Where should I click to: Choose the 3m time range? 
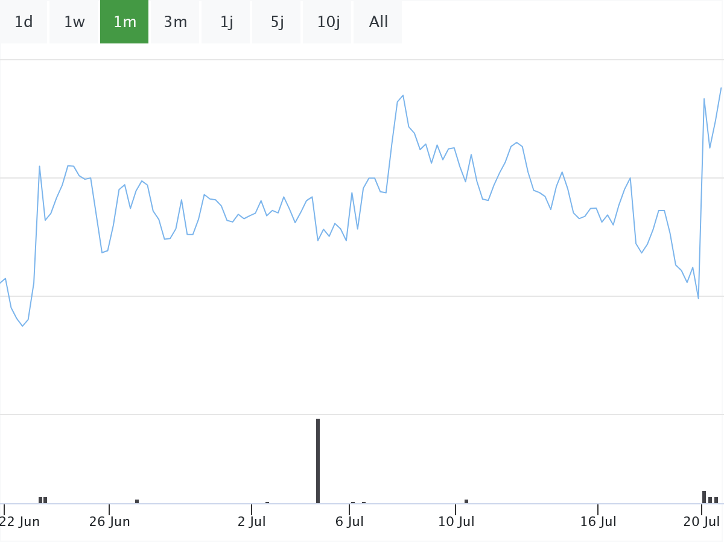(x=176, y=22)
